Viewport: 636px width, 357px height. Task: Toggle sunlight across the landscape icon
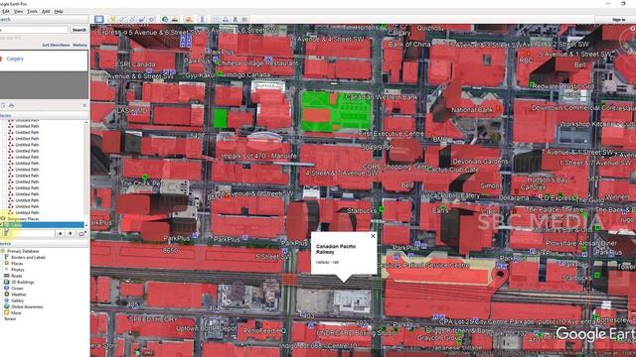pos(175,20)
